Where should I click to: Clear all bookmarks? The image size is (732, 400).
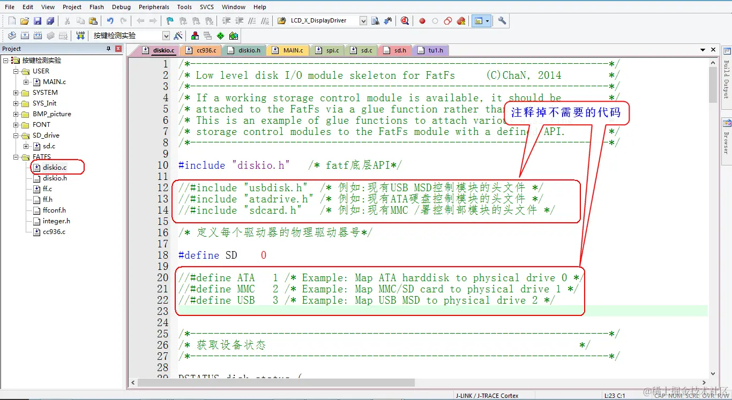[209, 21]
